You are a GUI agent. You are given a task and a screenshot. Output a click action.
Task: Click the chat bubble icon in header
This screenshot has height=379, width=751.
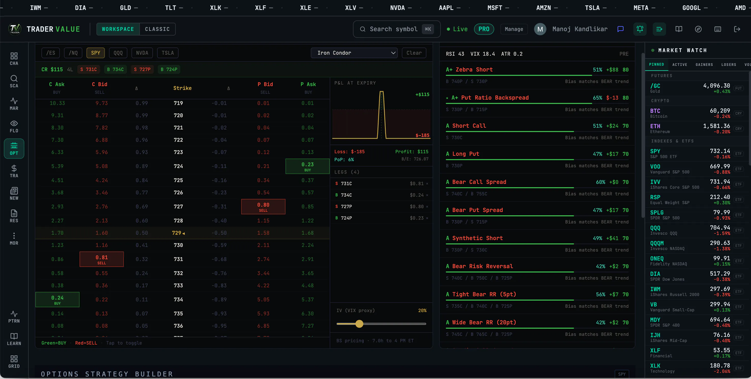coord(620,29)
